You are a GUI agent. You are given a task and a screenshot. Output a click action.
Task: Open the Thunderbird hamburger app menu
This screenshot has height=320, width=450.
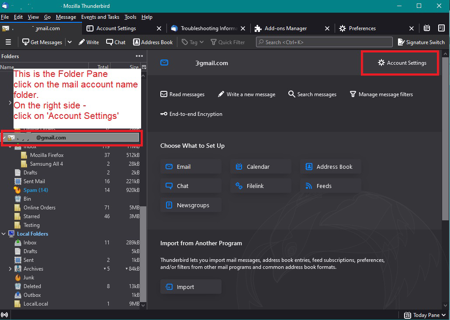click(8, 42)
